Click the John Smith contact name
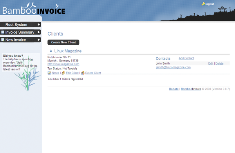 [163, 63]
